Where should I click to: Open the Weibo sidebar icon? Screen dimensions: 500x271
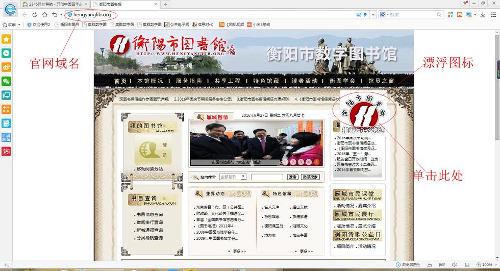click(6, 67)
